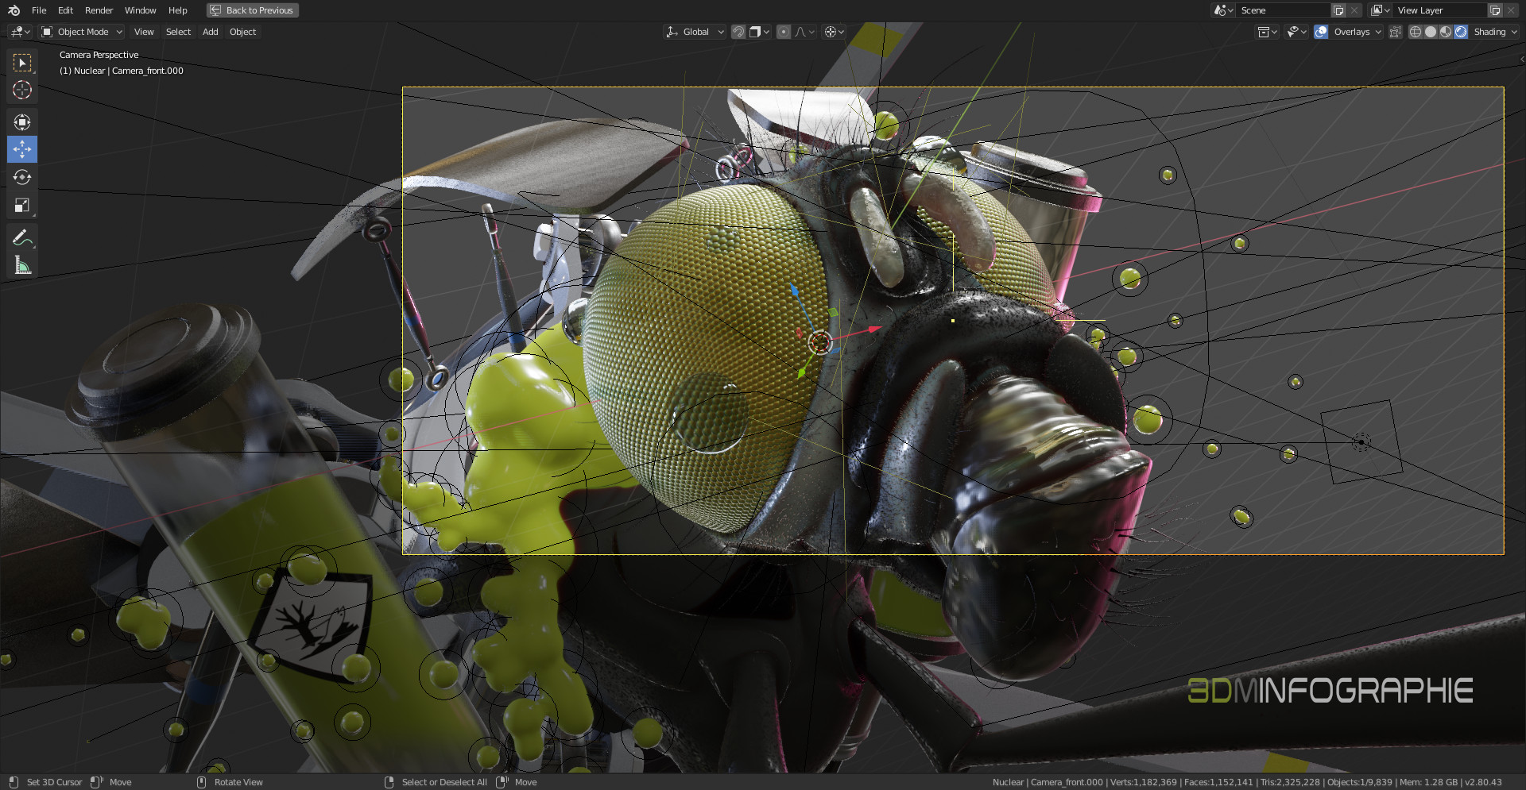This screenshot has height=790, width=1526.
Task: Select the Rotate tool
Action: pos(22,177)
